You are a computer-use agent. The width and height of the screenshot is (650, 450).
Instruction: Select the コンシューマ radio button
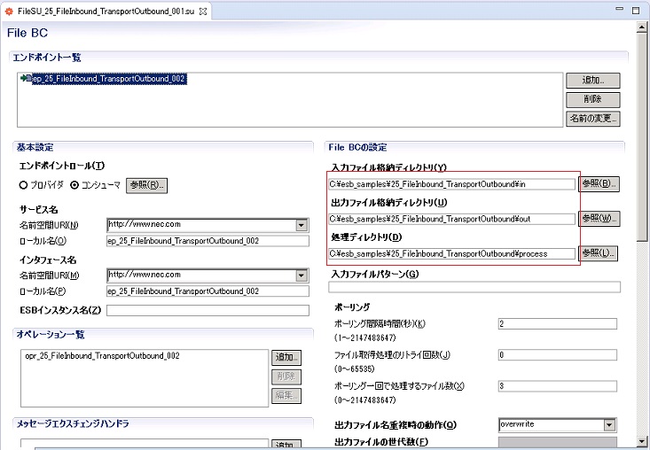74,185
